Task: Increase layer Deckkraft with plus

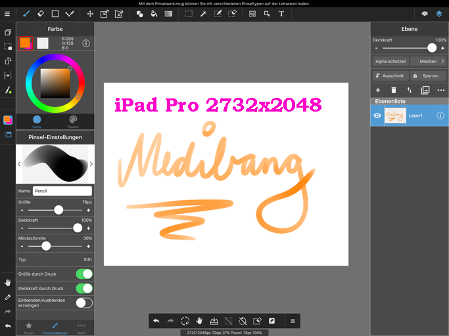Action: pos(442,48)
